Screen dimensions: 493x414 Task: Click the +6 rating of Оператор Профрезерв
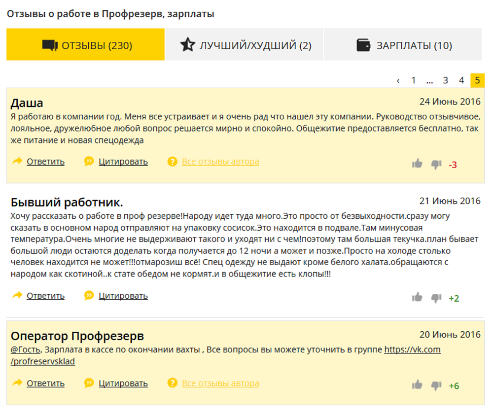pyautogui.click(x=454, y=386)
